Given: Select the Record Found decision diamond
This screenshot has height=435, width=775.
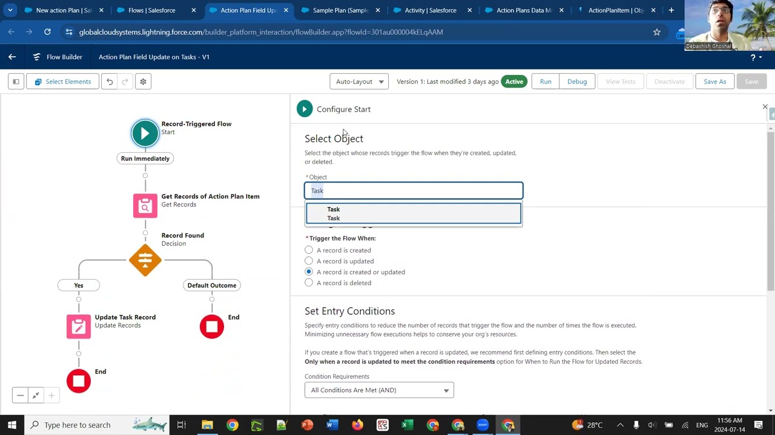Looking at the screenshot, I should (145, 260).
